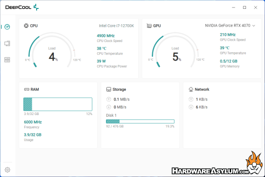This screenshot has height=177, width=265.
Task: Open the monitor devices sidebar icon
Action: pos(7,43)
